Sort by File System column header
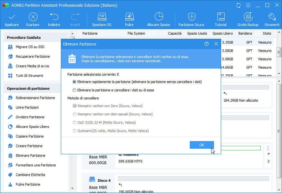Screen dimensions: 282x193 point(136,33)
